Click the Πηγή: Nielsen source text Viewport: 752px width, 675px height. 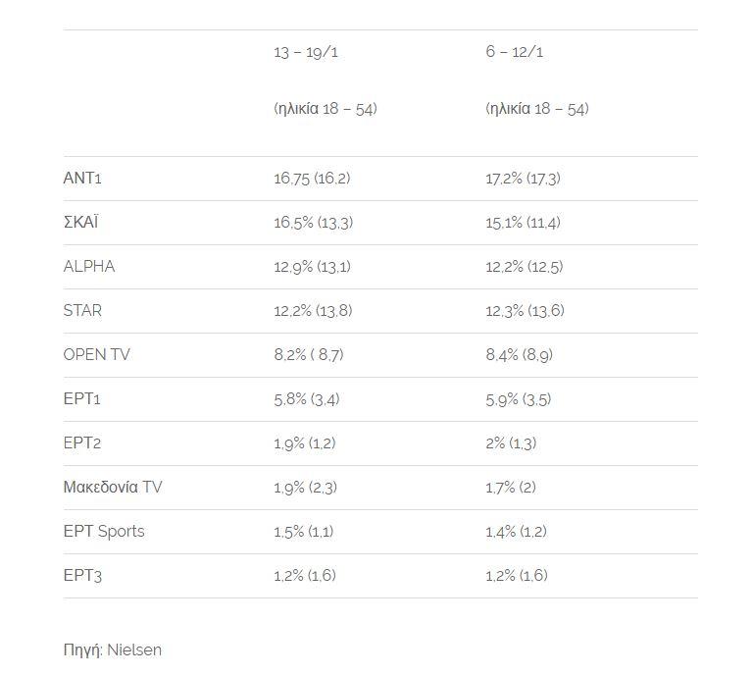point(112,649)
